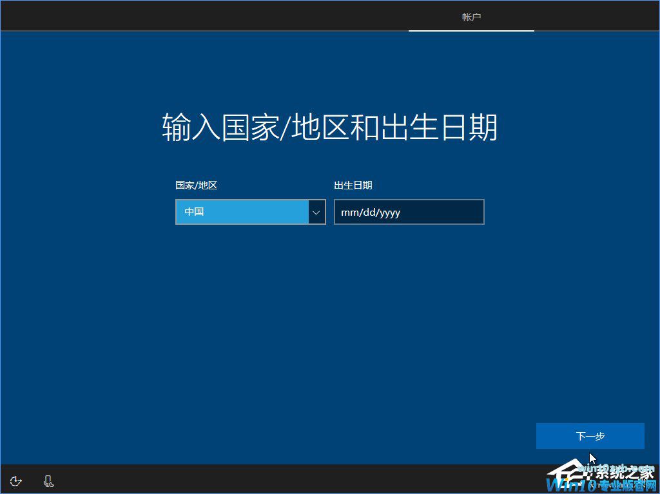The image size is (660, 494).
Task: Select the highlighted 帐户 section header
Action: click(x=471, y=17)
